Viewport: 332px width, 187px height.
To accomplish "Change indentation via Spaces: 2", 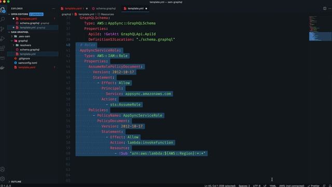I will pos(244,186).
